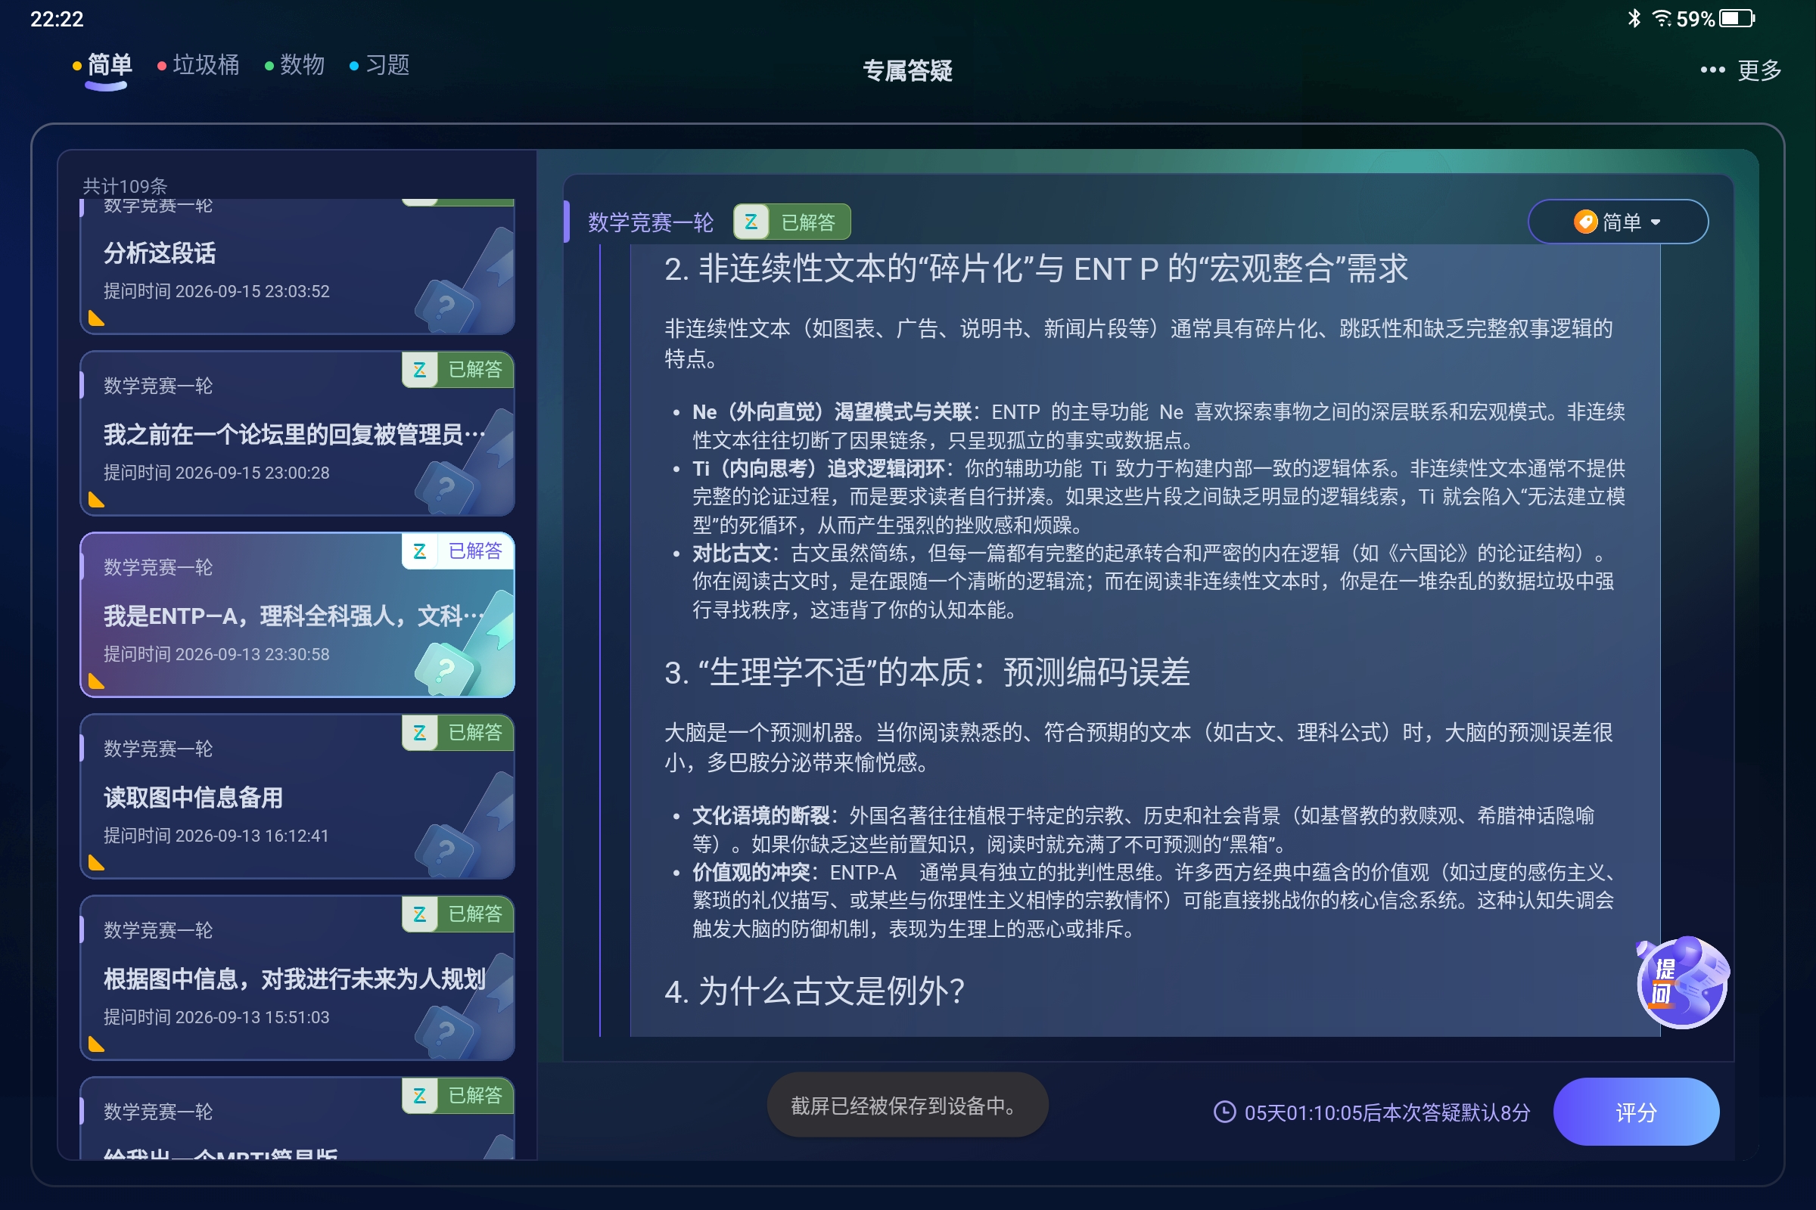This screenshot has height=1210, width=1816.
Task: Click the 专属答疑 page title
Action: pos(907,71)
